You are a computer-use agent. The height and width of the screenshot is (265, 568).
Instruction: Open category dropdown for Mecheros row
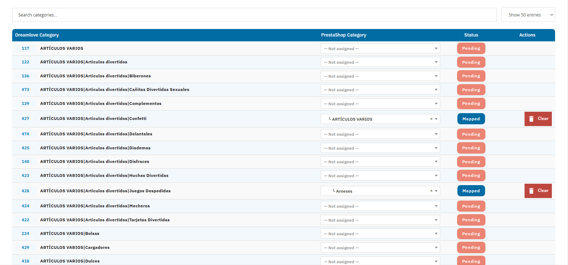pyautogui.click(x=380, y=206)
